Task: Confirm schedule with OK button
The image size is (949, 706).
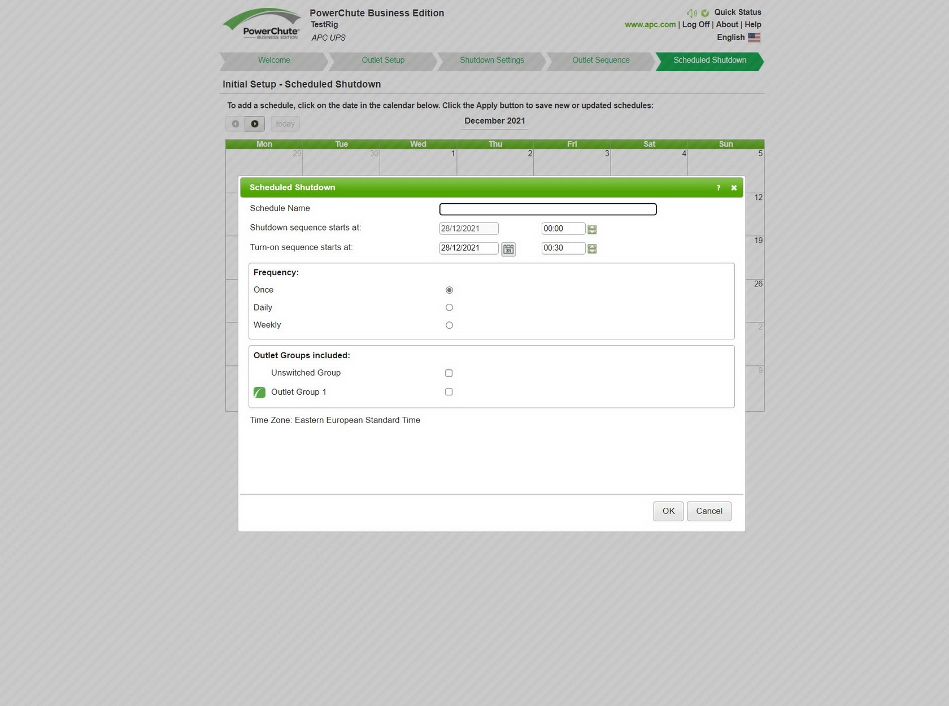Action: coord(668,511)
